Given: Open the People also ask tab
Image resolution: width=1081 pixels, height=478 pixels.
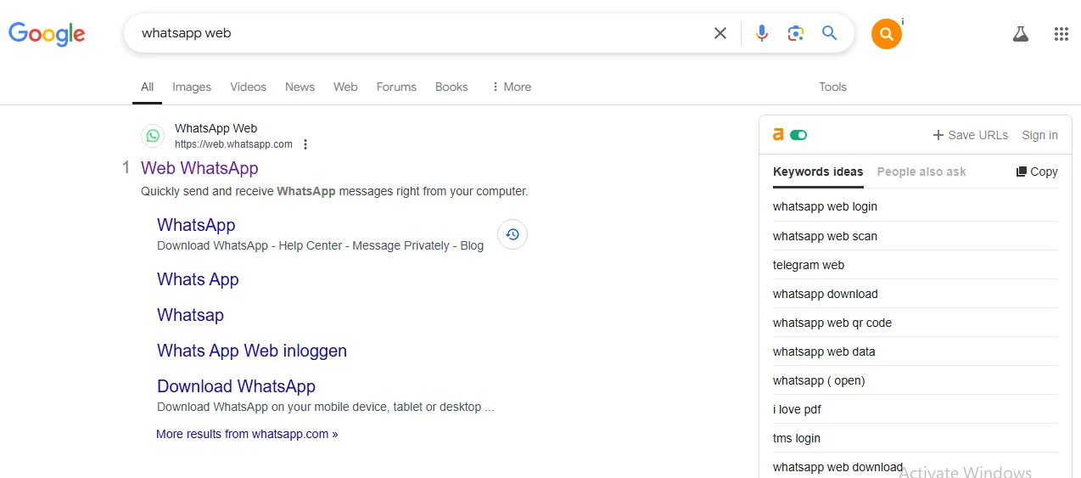Looking at the screenshot, I should click(x=921, y=172).
